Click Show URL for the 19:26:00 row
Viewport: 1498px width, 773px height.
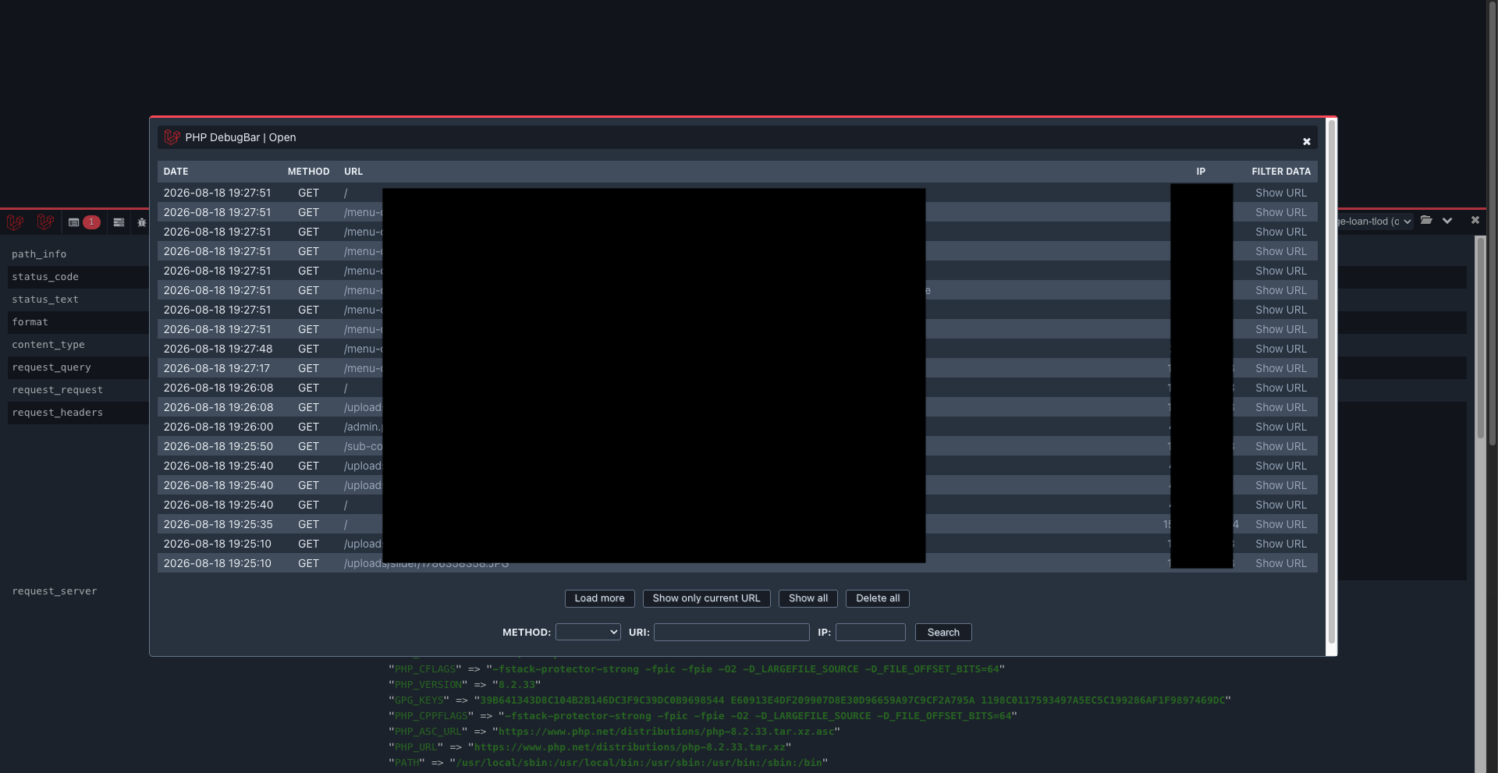(1281, 427)
